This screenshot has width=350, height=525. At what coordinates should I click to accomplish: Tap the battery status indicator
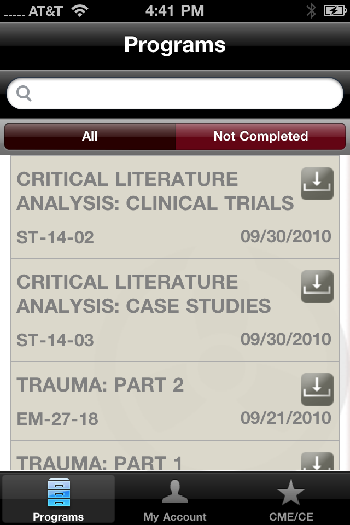point(334,10)
